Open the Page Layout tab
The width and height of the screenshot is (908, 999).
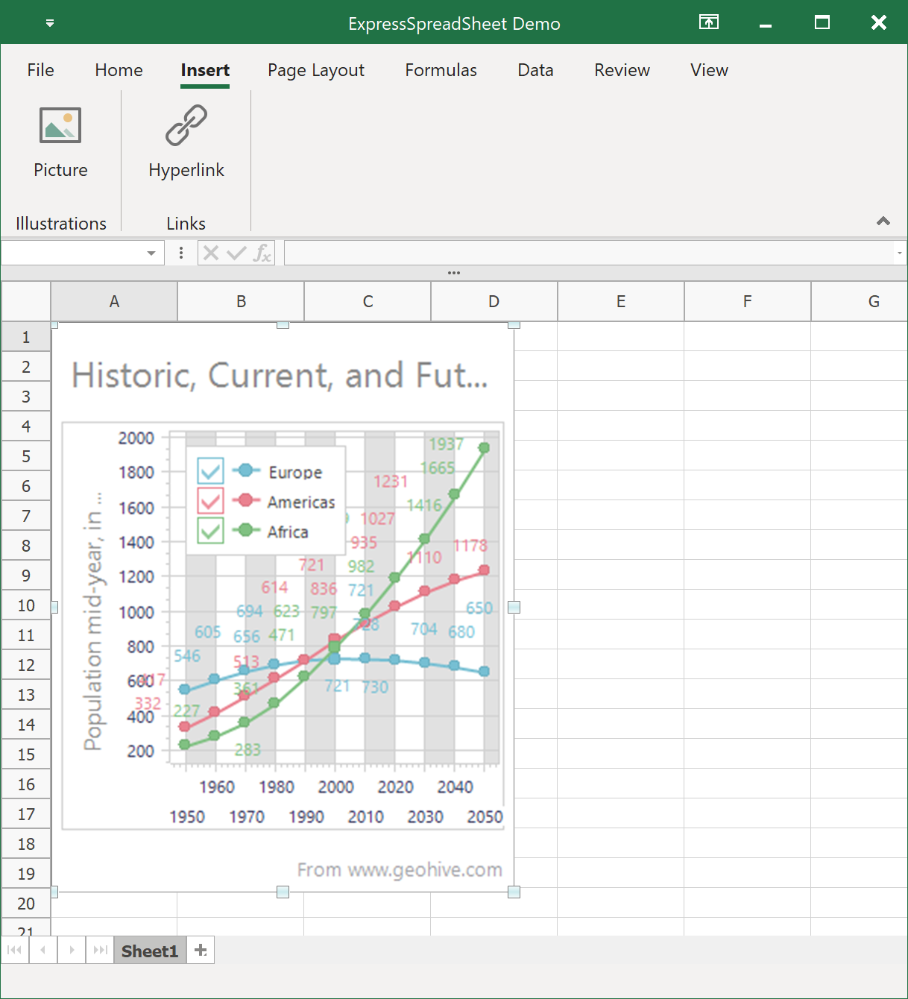[x=316, y=70]
